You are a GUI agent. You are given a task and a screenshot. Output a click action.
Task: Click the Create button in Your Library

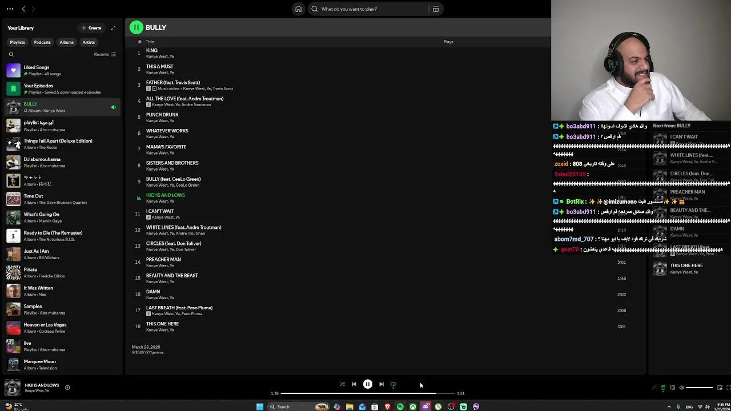click(91, 28)
